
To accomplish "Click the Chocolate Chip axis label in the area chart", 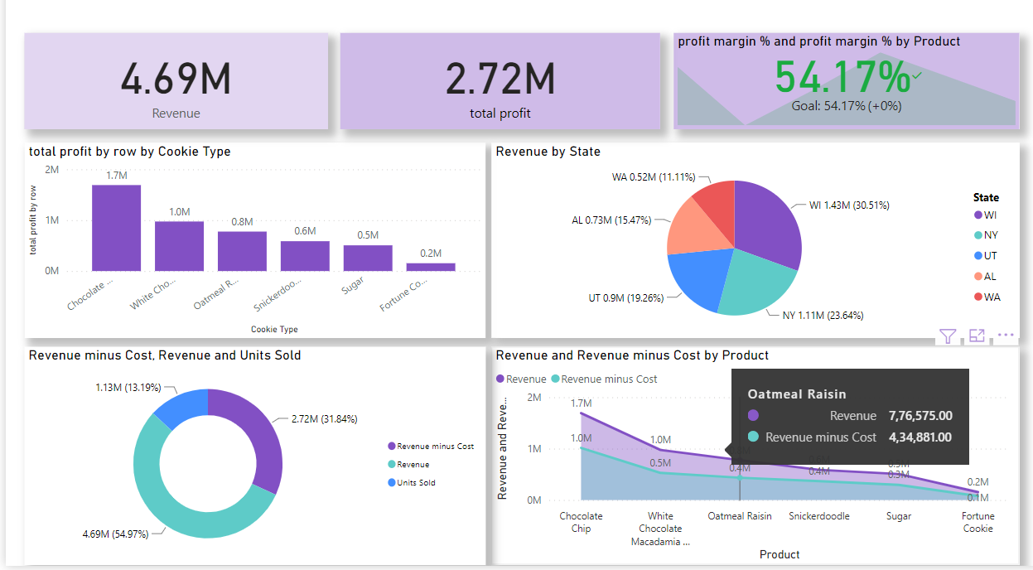I will [x=582, y=522].
